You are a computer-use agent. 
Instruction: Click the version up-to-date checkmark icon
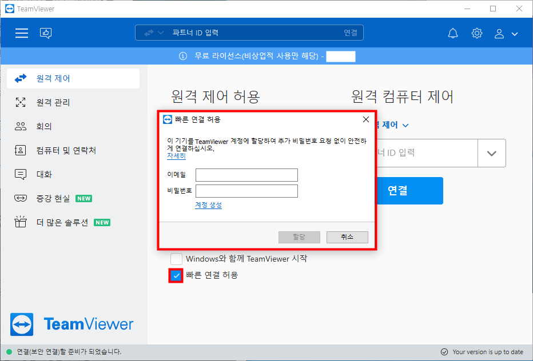click(444, 352)
